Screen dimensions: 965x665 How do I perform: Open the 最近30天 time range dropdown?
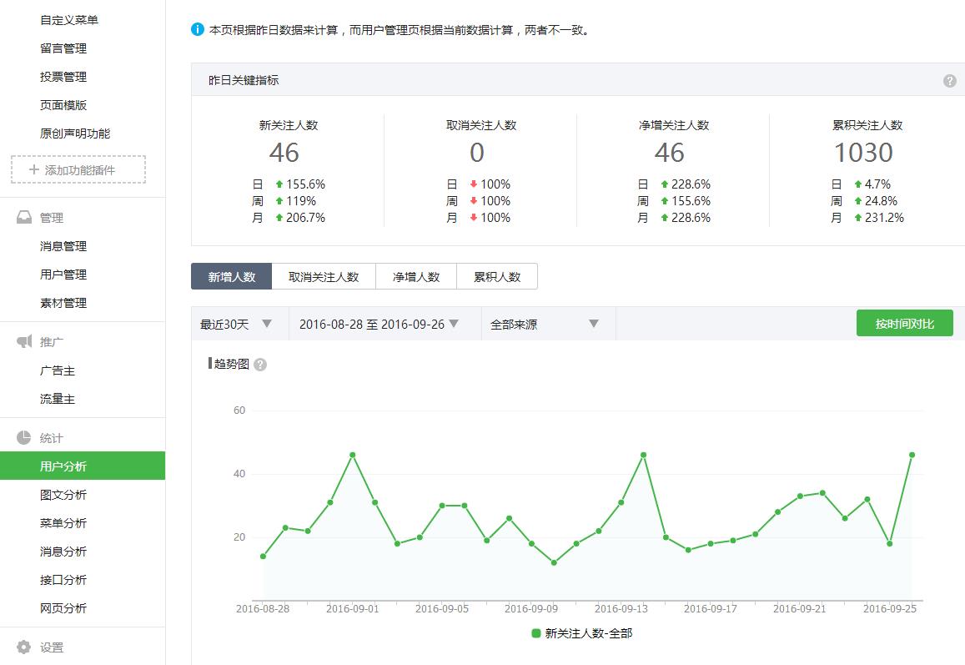point(238,323)
